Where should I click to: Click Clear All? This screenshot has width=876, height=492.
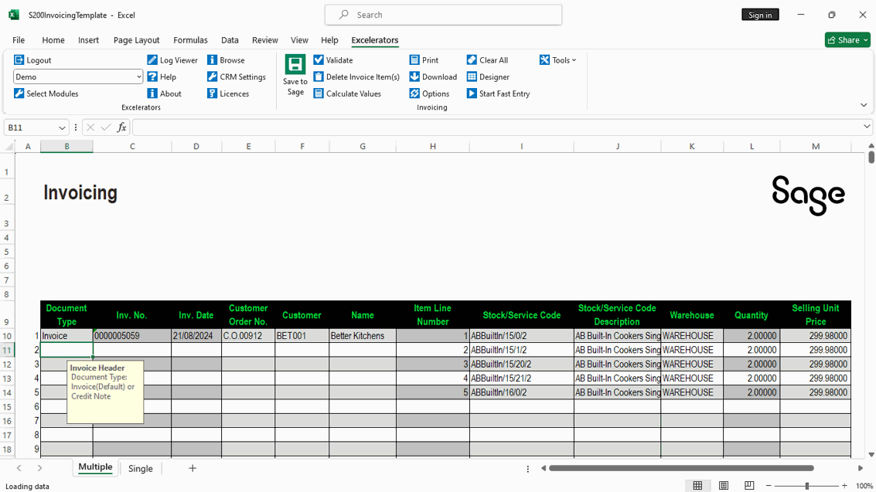487,60
